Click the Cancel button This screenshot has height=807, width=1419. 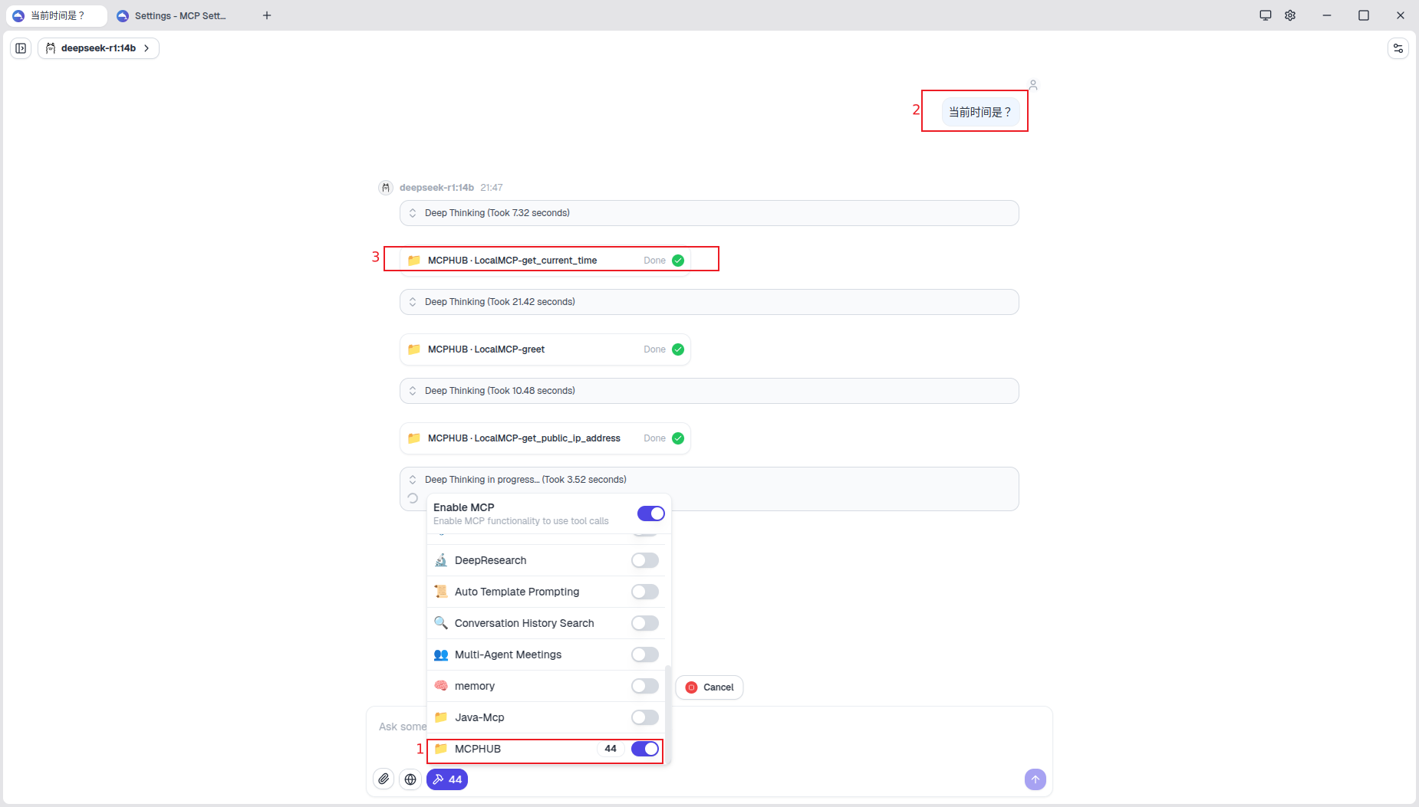click(x=709, y=687)
